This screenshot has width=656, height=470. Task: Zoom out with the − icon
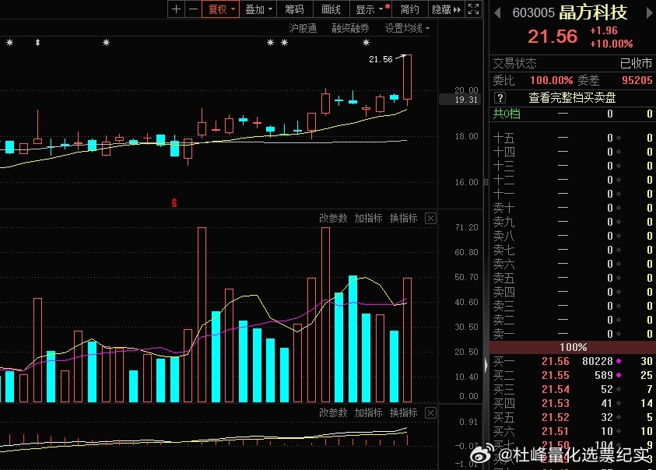coord(193,9)
